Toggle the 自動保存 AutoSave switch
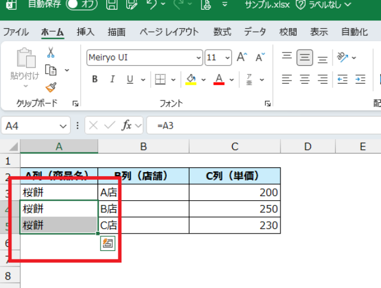This screenshot has width=381, height=288. [x=82, y=5]
